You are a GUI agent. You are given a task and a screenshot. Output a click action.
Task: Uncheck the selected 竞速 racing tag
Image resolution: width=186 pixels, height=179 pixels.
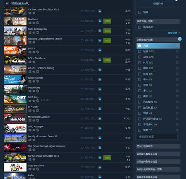[x=139, y=46]
